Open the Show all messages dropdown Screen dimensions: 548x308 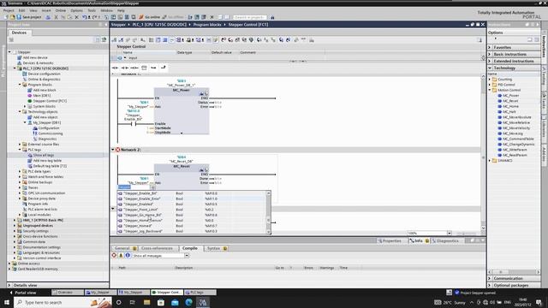187,256
